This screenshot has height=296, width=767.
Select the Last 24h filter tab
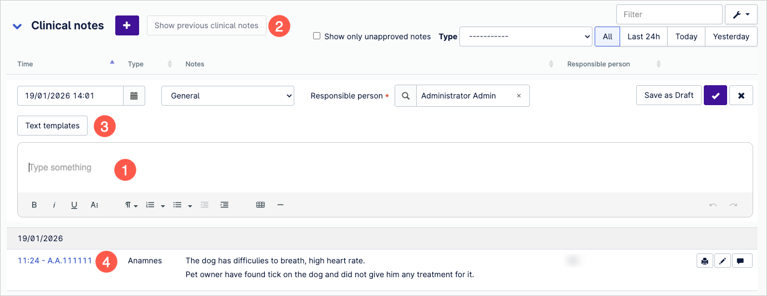[643, 37]
